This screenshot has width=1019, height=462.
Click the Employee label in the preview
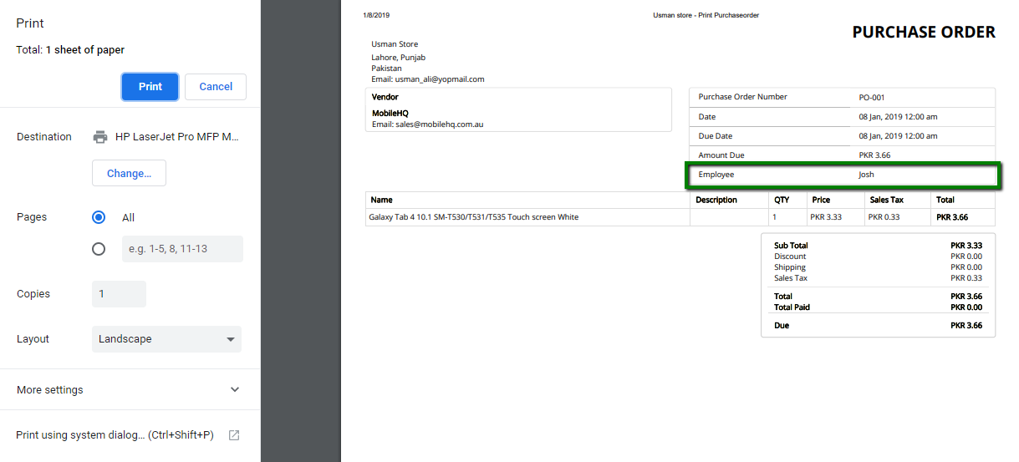coord(716,175)
